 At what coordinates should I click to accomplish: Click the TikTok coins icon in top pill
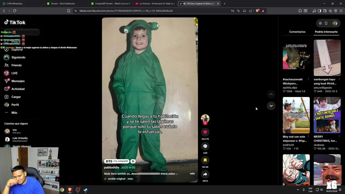pos(320,23)
